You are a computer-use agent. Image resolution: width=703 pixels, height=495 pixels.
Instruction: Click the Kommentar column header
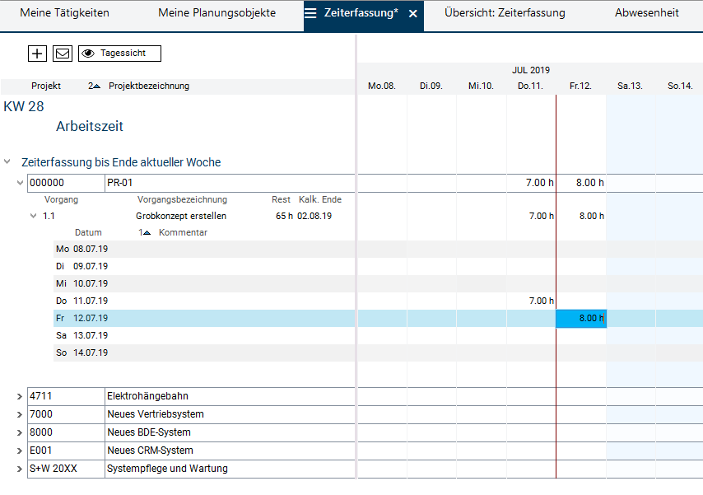coord(183,232)
